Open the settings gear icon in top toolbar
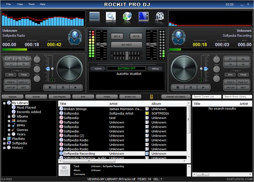The width and height of the screenshot is (254, 182). click(111, 17)
